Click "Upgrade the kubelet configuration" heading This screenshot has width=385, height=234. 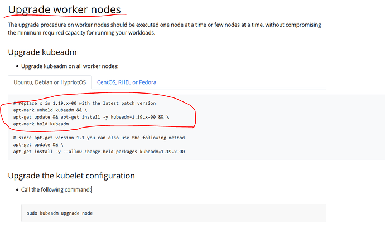pos(71,175)
